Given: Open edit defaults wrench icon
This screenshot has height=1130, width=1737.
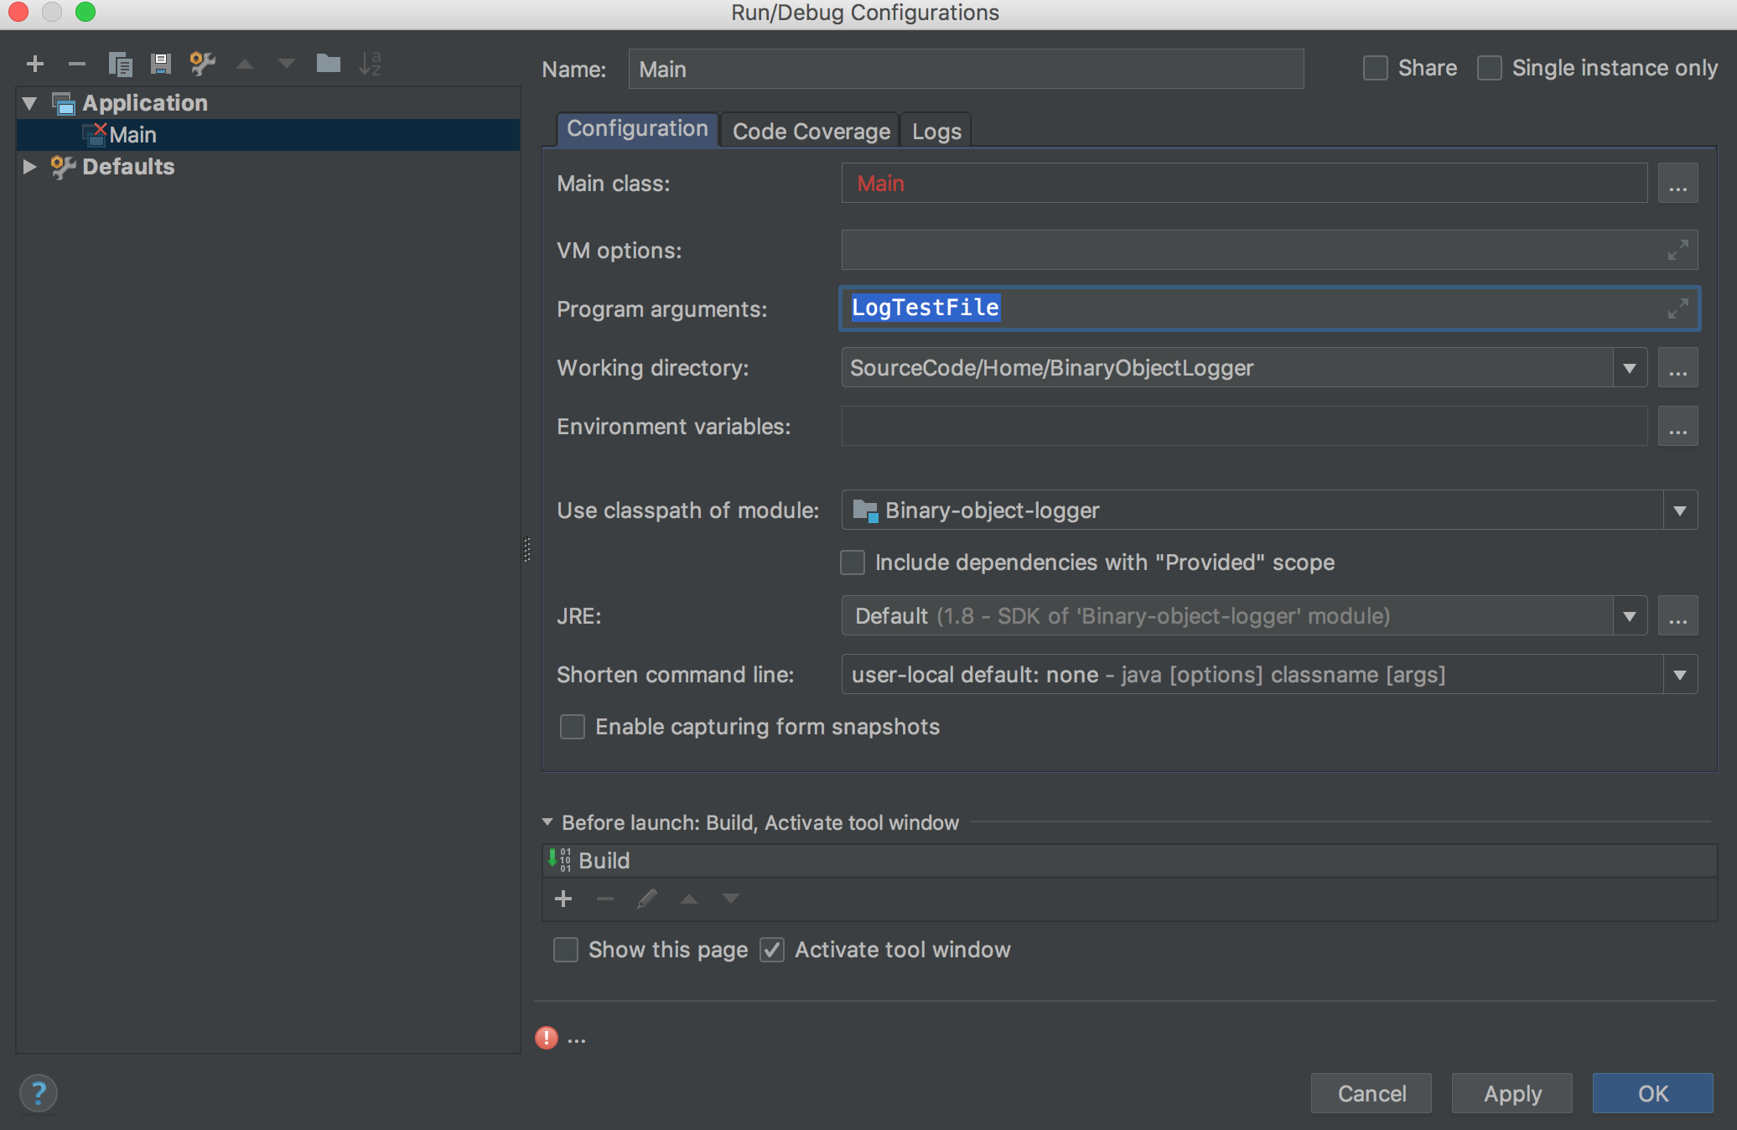Looking at the screenshot, I should (202, 64).
